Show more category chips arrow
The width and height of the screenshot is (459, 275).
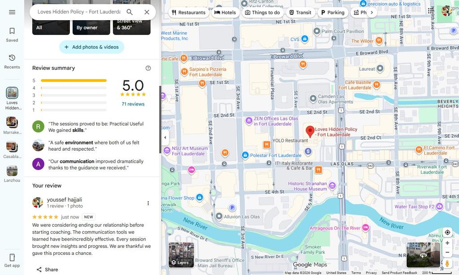(x=372, y=13)
